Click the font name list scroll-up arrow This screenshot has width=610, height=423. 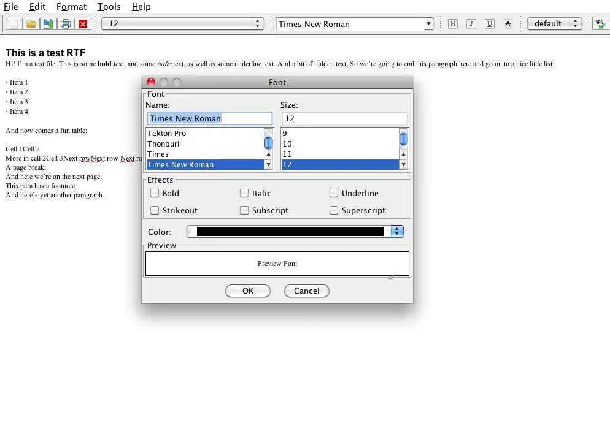tap(268, 154)
